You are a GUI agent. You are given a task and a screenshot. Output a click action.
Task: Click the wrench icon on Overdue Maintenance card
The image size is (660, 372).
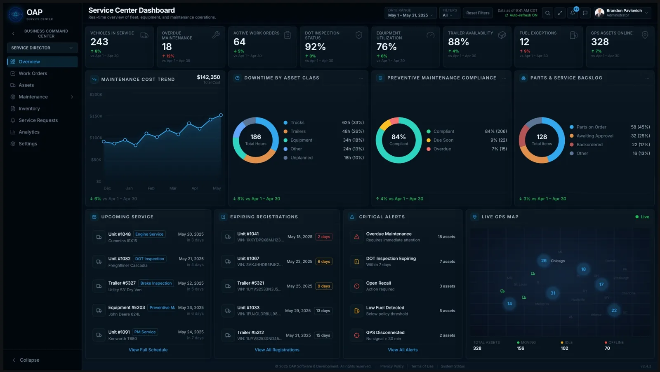pyautogui.click(x=216, y=35)
